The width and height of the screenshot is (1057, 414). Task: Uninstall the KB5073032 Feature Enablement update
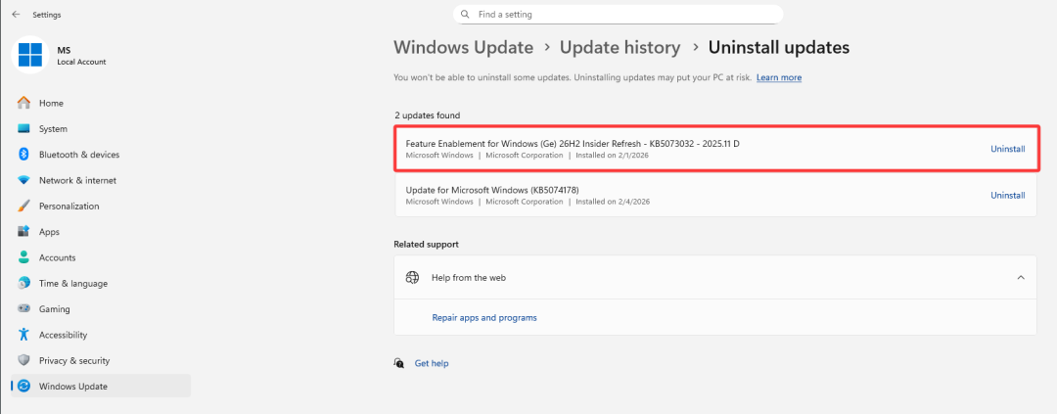[x=1007, y=149]
